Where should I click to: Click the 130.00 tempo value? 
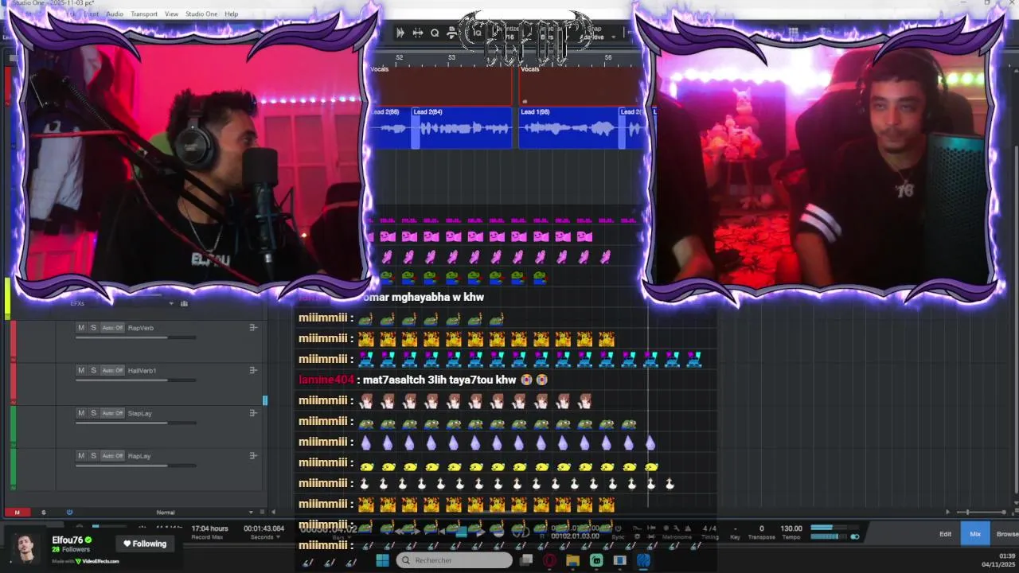point(791,528)
